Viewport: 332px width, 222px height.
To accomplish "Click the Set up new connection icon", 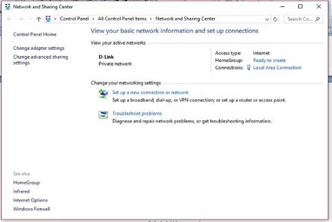I will pyautogui.click(x=103, y=94).
